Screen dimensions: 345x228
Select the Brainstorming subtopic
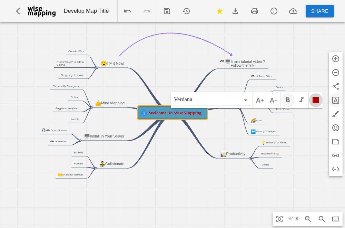[x=270, y=153]
